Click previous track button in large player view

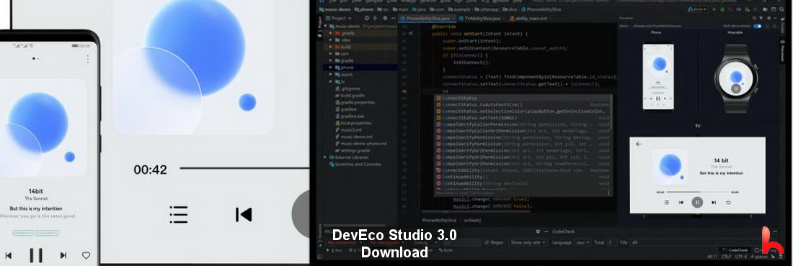(243, 214)
